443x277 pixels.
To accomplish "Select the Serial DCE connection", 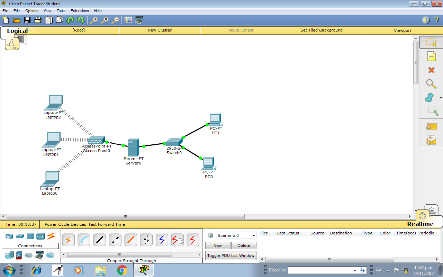I will (177, 240).
